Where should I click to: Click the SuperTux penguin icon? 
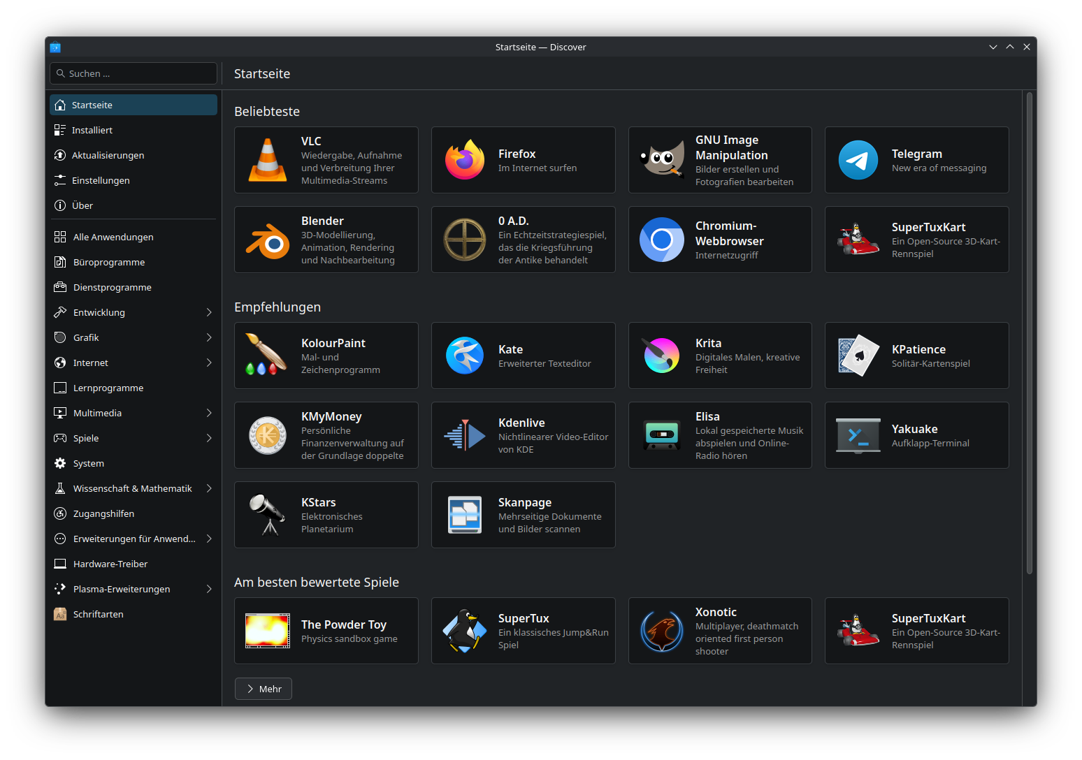pos(465,631)
